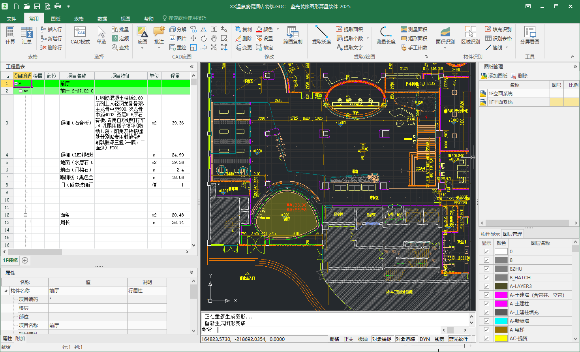
Task: Click the 计算 calculate icon
Action: [x=9, y=36]
